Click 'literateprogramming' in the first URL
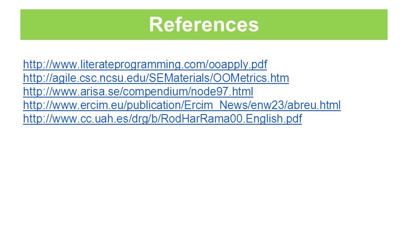408x229 pixels. [130, 64]
